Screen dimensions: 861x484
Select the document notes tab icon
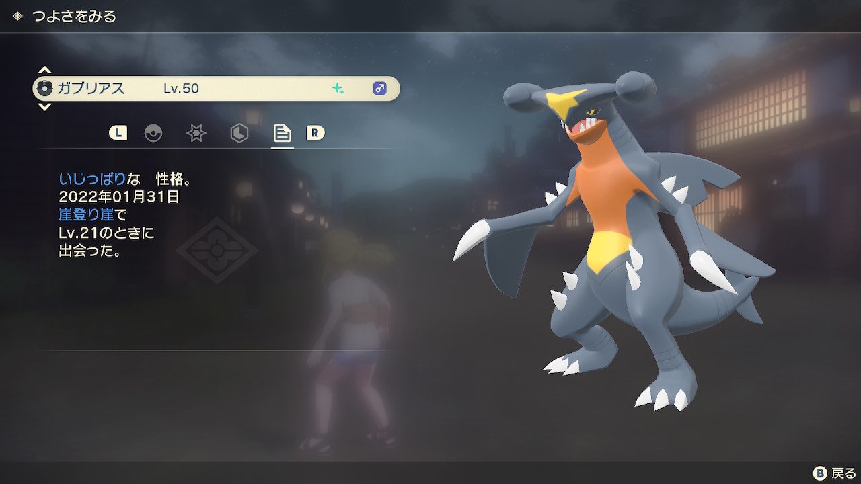[x=282, y=133]
